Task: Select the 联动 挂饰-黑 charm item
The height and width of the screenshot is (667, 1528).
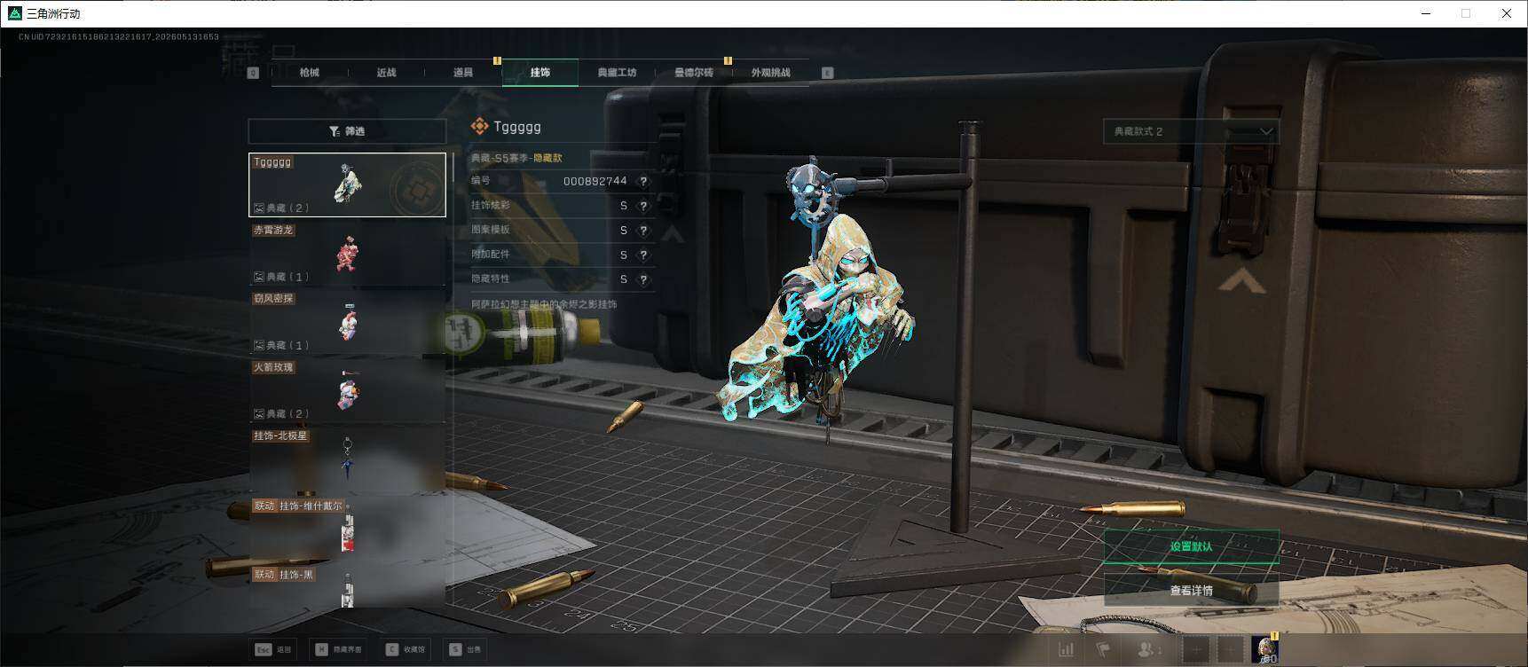Action: coord(347,587)
